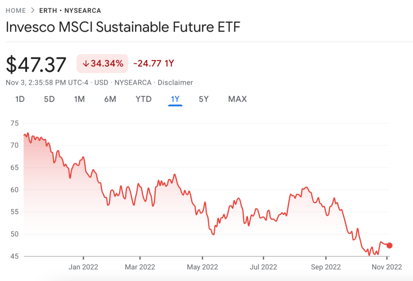Select the 5D chart range tab

49,99
